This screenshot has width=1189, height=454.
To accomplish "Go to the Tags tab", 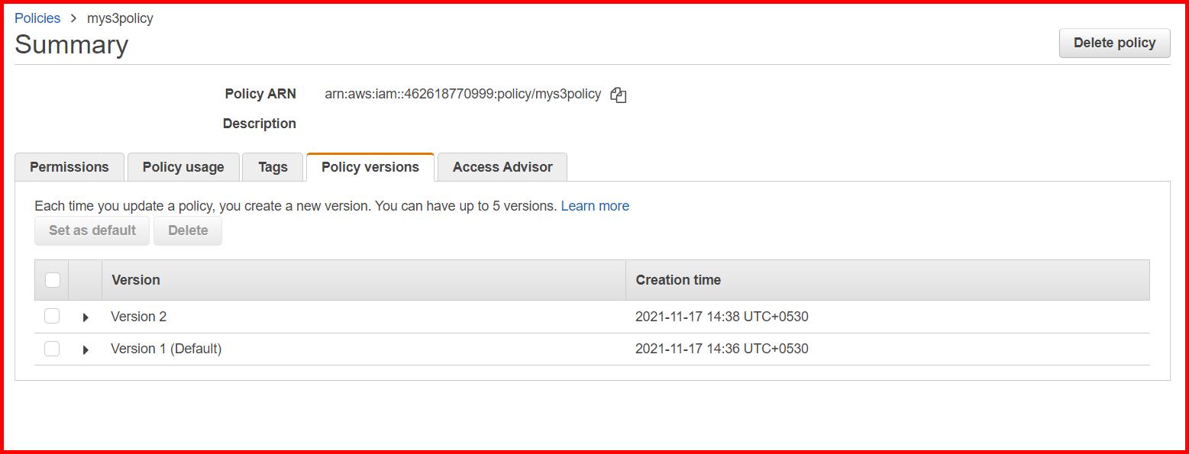I will (273, 167).
